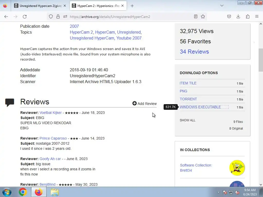Open the Youtube 2007 topic link
Image resolution: width=263 pixels, height=197 pixels.
click(129, 38)
